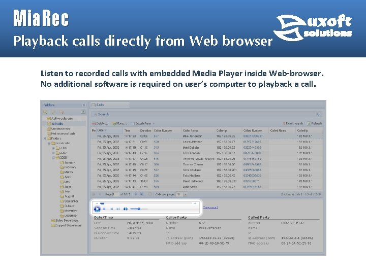Image resolution: width=366 pixels, height=274 pixels.
Task: Click the square icon at folder toolbar's right end
Action: (x=83, y=112)
